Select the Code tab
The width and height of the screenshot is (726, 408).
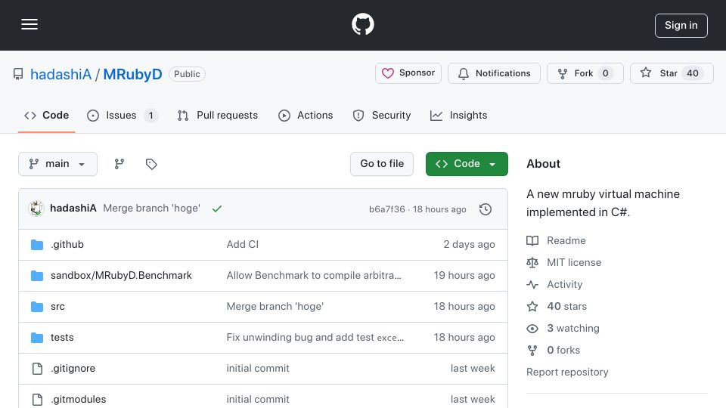coord(46,115)
